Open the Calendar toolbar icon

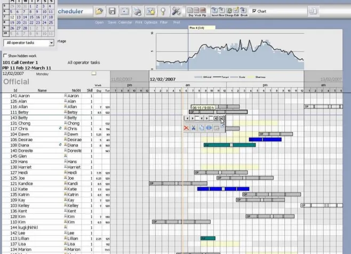click(125, 11)
